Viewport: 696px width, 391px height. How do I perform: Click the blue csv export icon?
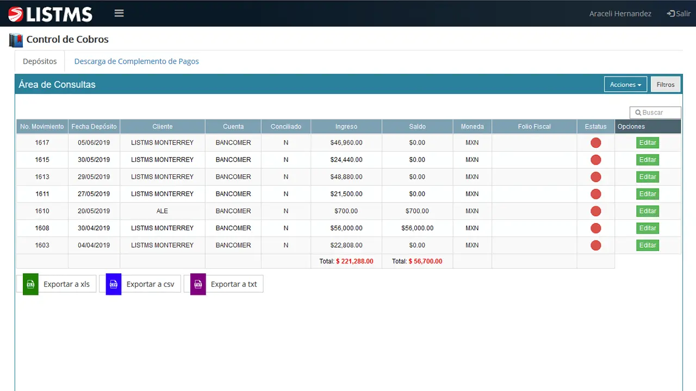pyautogui.click(x=113, y=284)
